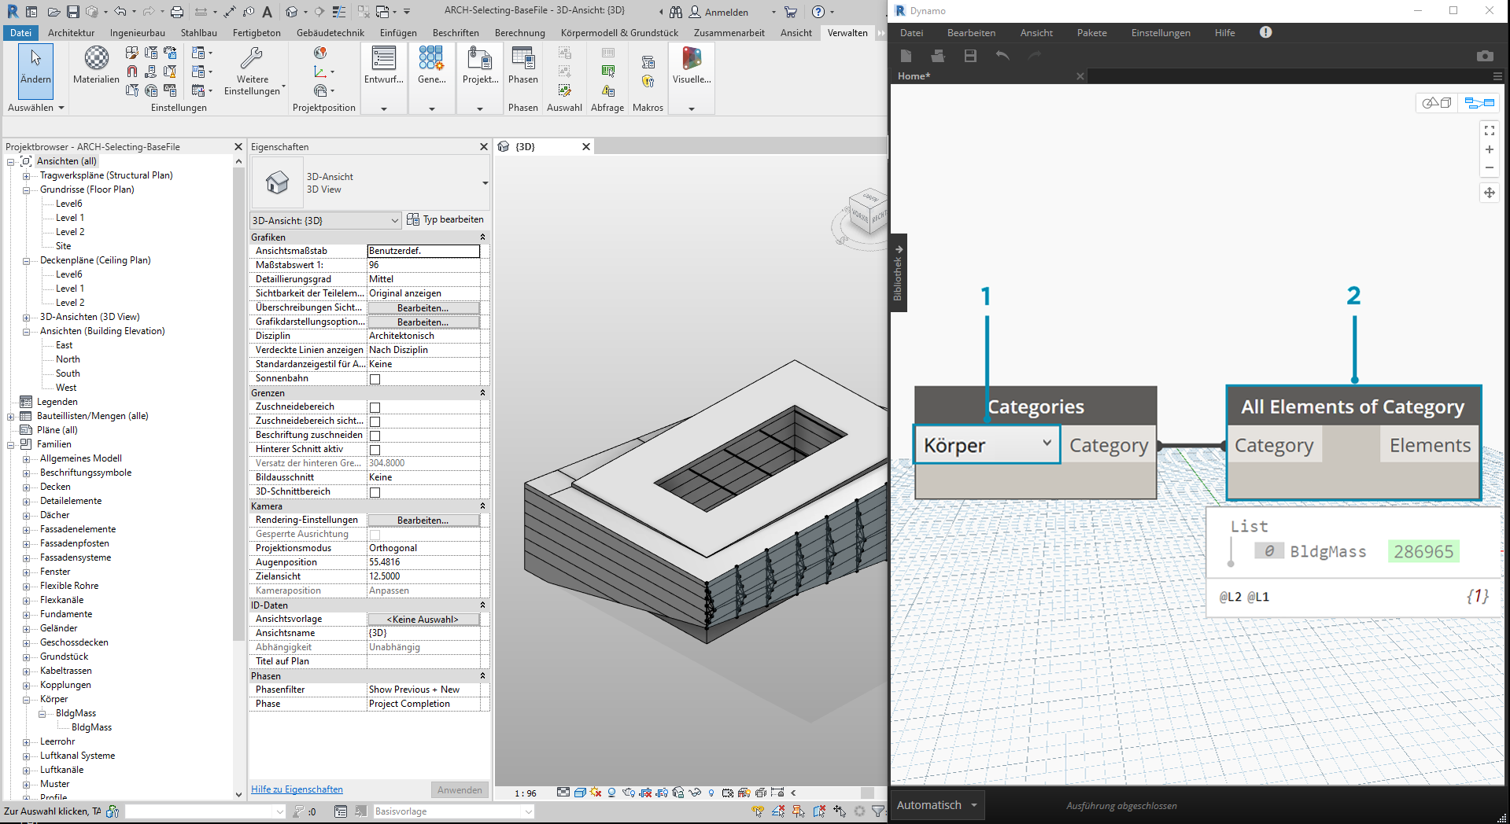Screen dimensions: 1510x824
Task: Click the fit-to-view icon in Dynamo workspace
Action: point(1490,131)
